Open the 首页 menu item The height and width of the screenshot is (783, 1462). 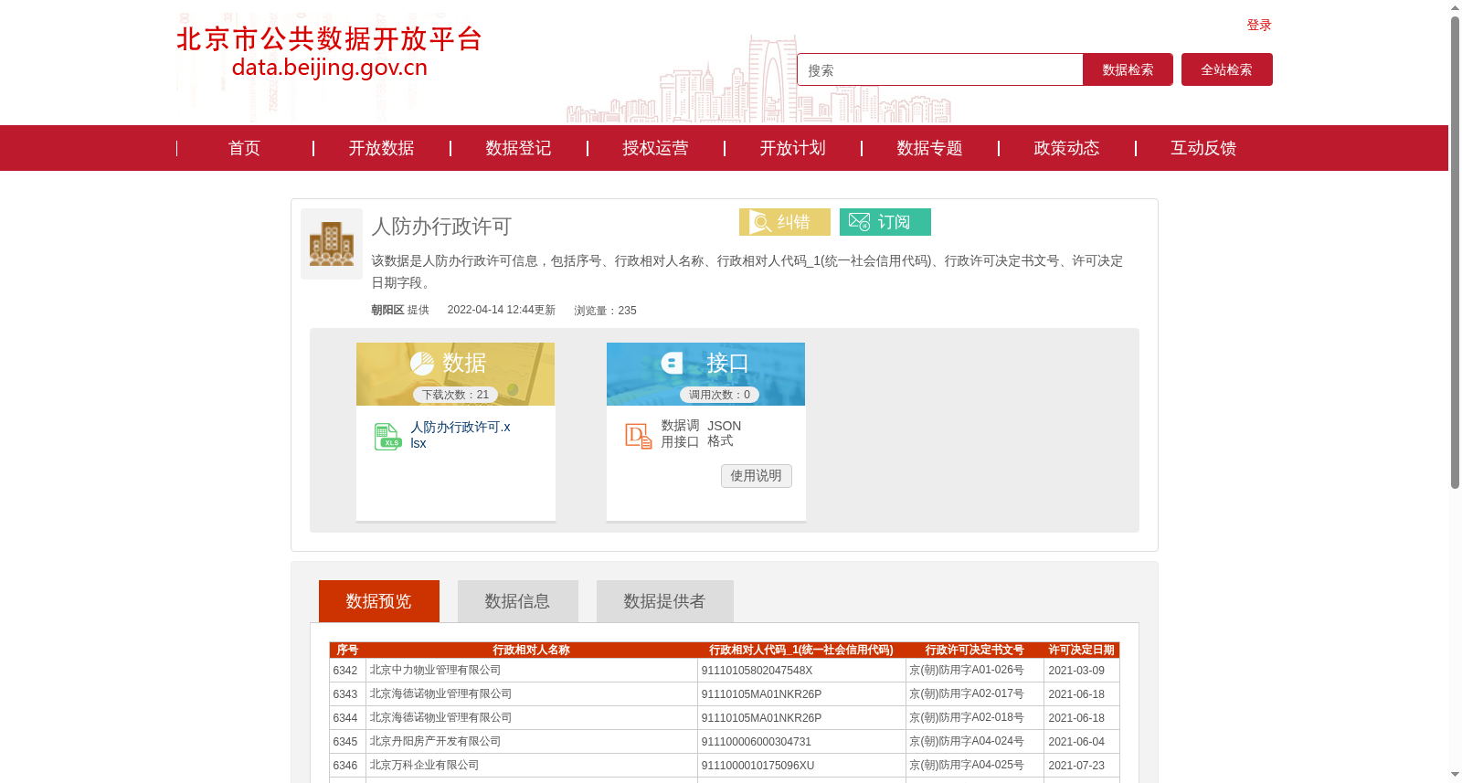[245, 148]
